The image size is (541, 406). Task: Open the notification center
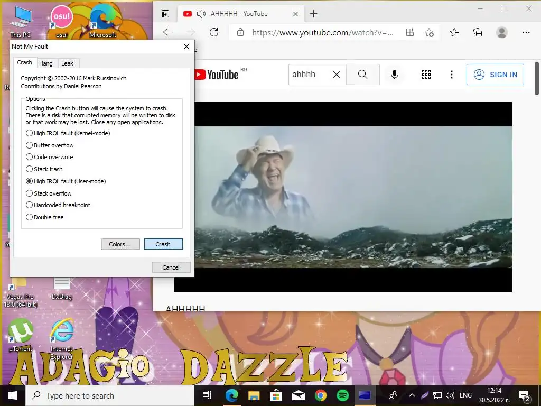(x=525, y=395)
